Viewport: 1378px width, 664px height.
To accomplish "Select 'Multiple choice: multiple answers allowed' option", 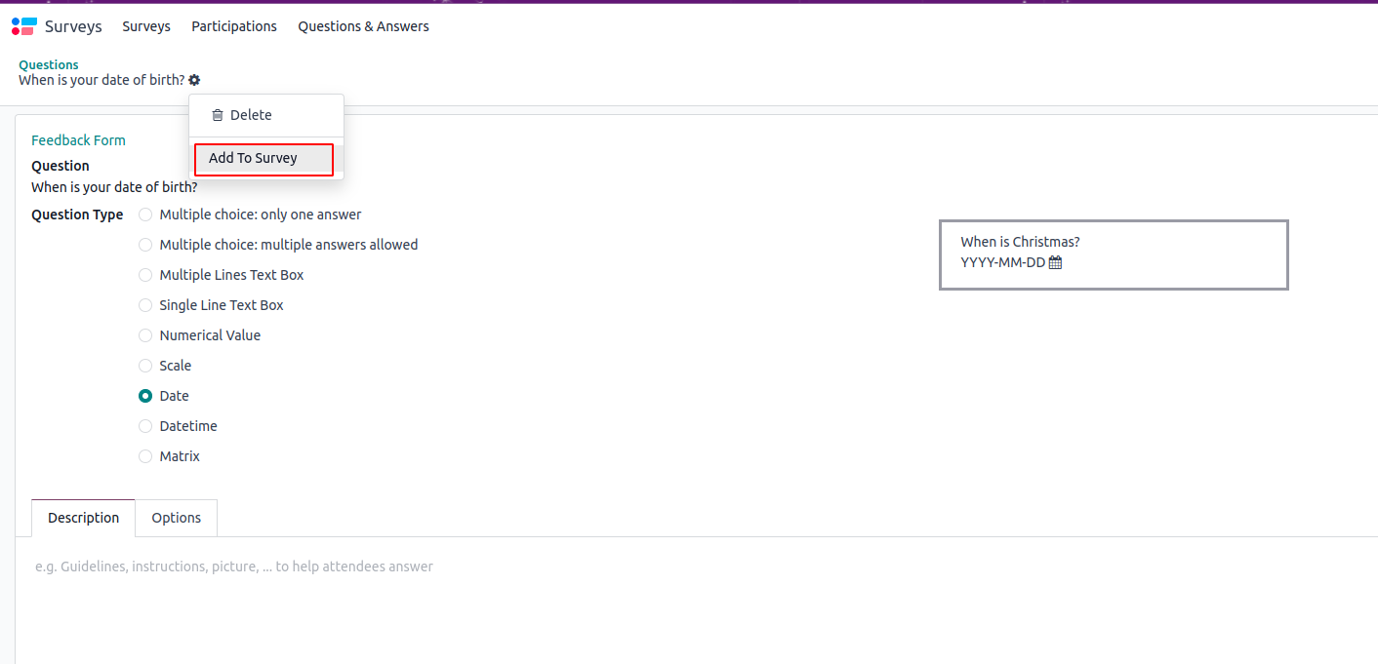I will [x=145, y=245].
